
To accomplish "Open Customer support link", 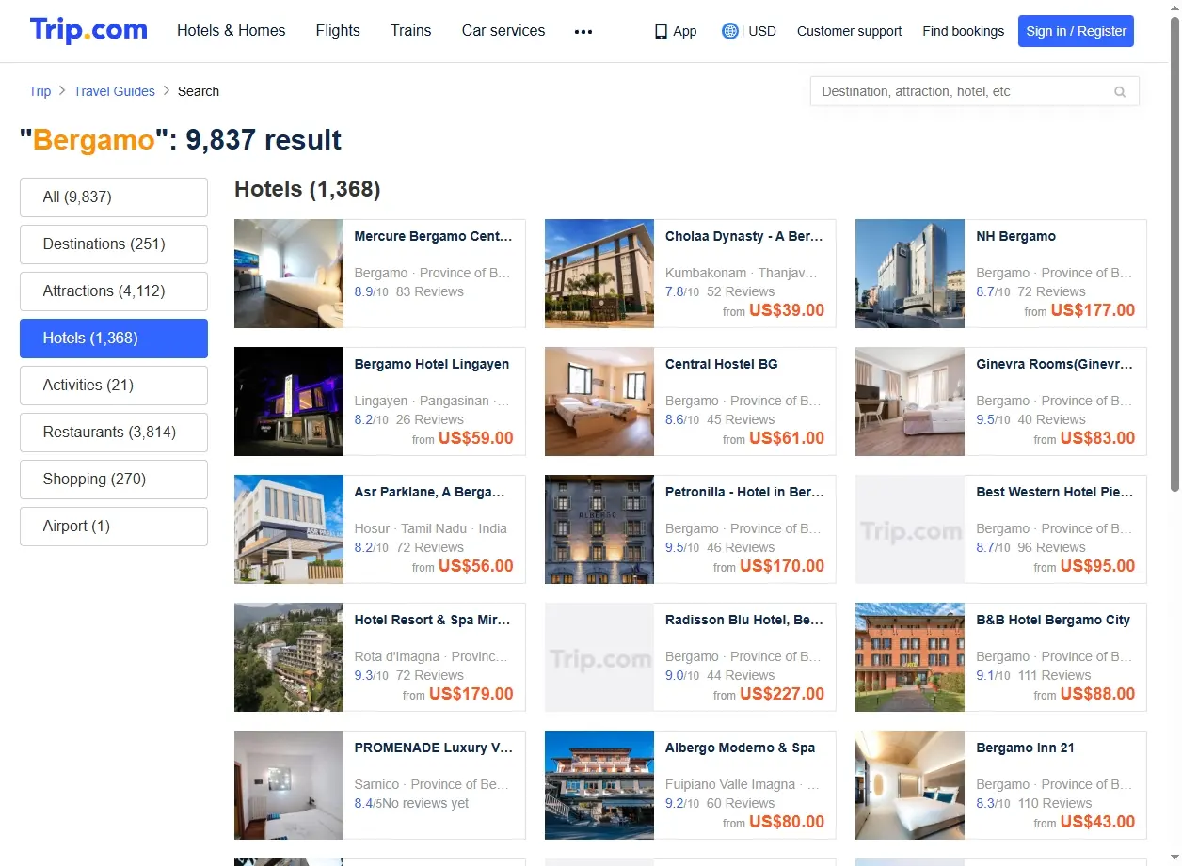I will pos(849,31).
